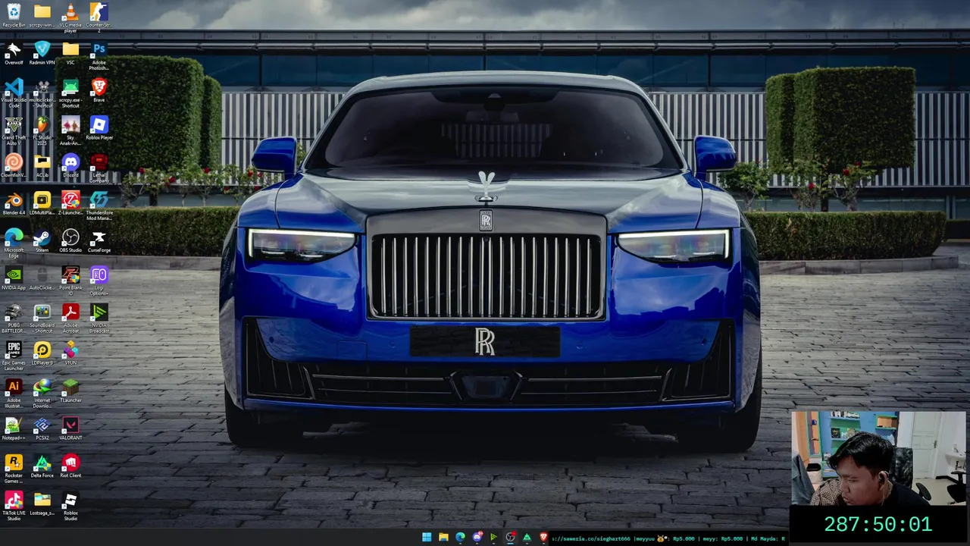
Task: Open the scrcpy-win folder on desktop
Action: (42, 15)
